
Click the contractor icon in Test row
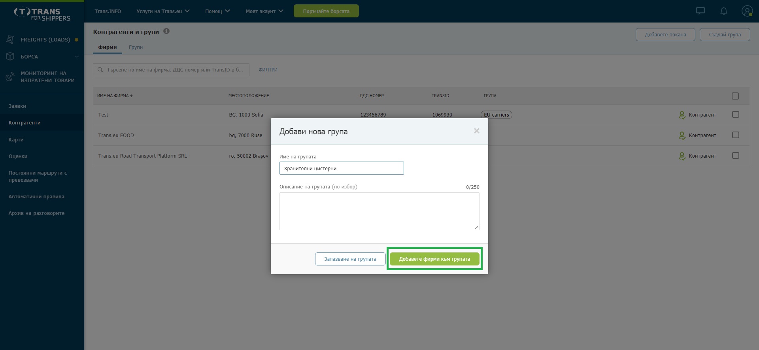point(682,115)
